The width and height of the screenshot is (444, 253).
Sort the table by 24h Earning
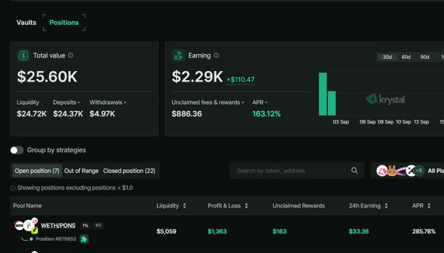(368, 206)
